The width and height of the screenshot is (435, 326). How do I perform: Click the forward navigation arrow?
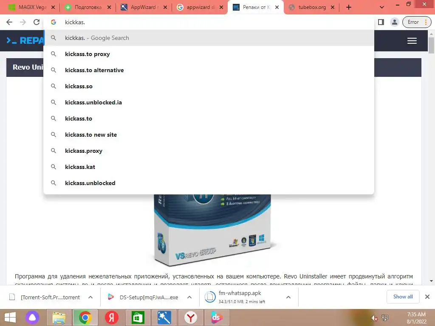pos(23,22)
